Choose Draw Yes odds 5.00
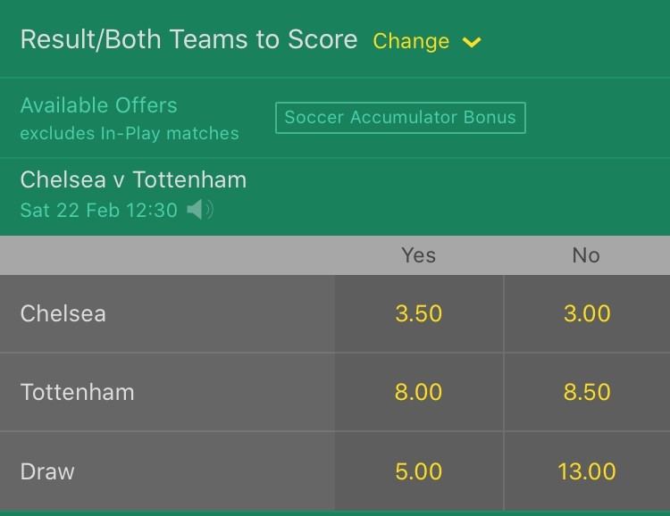This screenshot has height=516, width=670. 419,470
